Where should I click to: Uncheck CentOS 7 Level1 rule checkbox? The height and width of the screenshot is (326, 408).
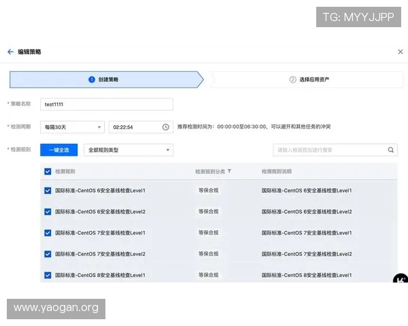(48, 233)
